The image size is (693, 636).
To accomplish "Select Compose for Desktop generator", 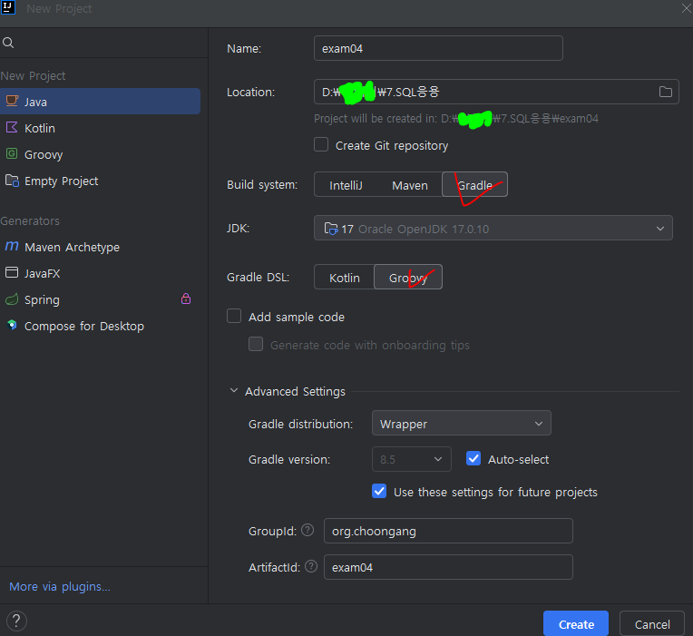I will click(x=101, y=327).
